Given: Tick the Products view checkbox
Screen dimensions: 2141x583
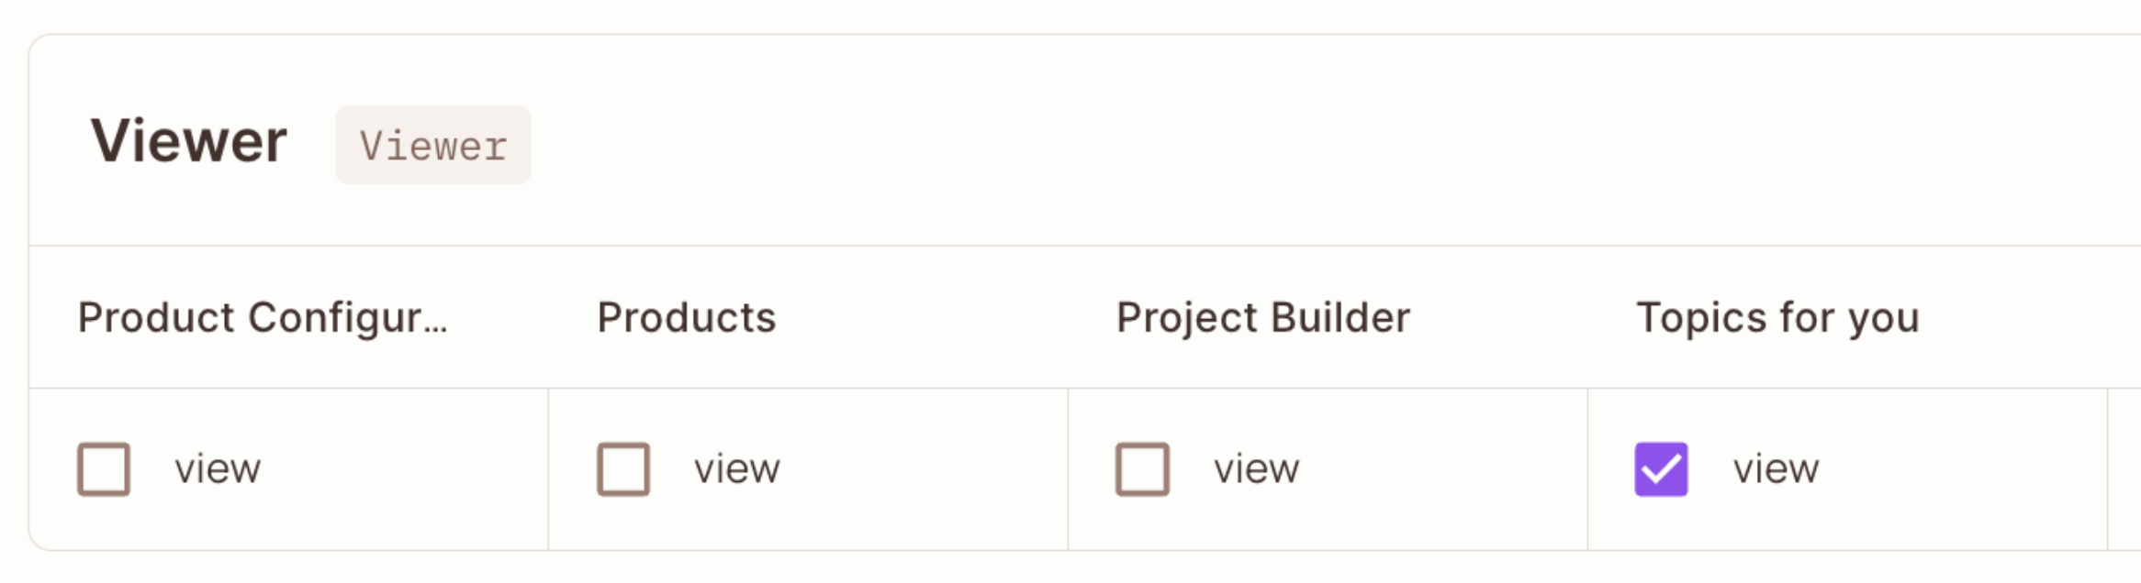Looking at the screenshot, I should pyautogui.click(x=623, y=469).
